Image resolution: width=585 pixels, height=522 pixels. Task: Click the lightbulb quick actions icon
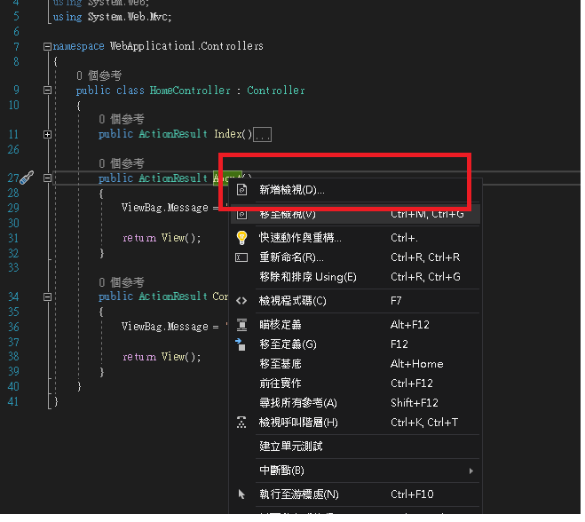click(x=243, y=239)
